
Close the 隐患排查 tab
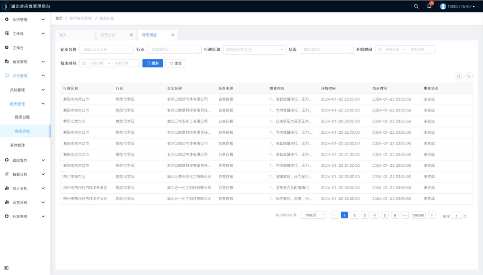pos(173,35)
